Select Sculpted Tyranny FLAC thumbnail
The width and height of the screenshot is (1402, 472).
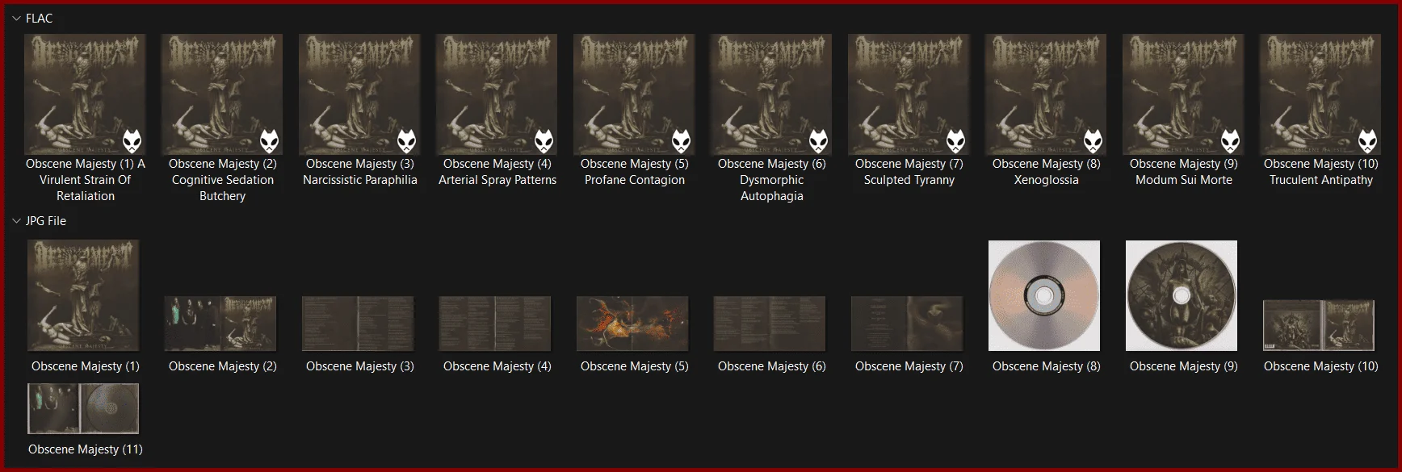(x=909, y=94)
